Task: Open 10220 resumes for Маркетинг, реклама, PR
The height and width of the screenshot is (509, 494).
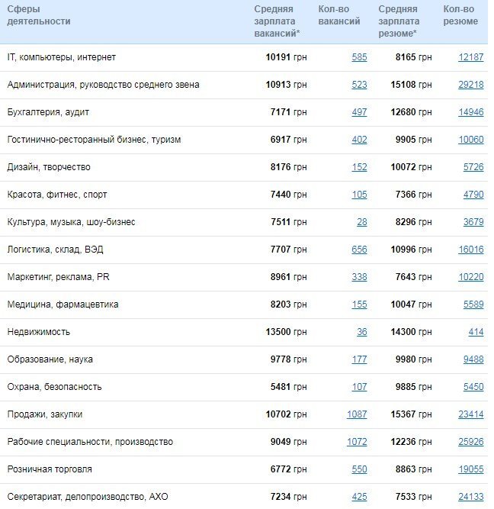Action: (470, 277)
